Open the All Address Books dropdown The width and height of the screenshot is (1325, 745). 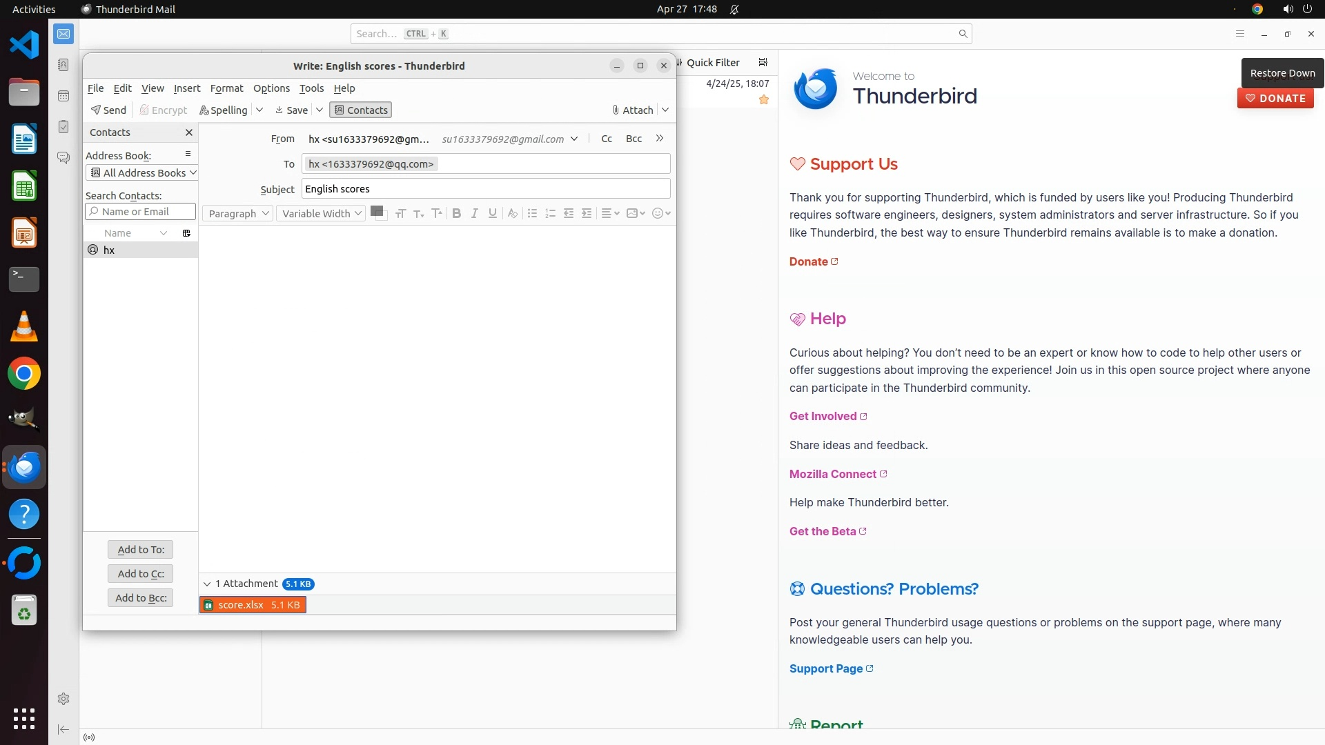tap(142, 173)
